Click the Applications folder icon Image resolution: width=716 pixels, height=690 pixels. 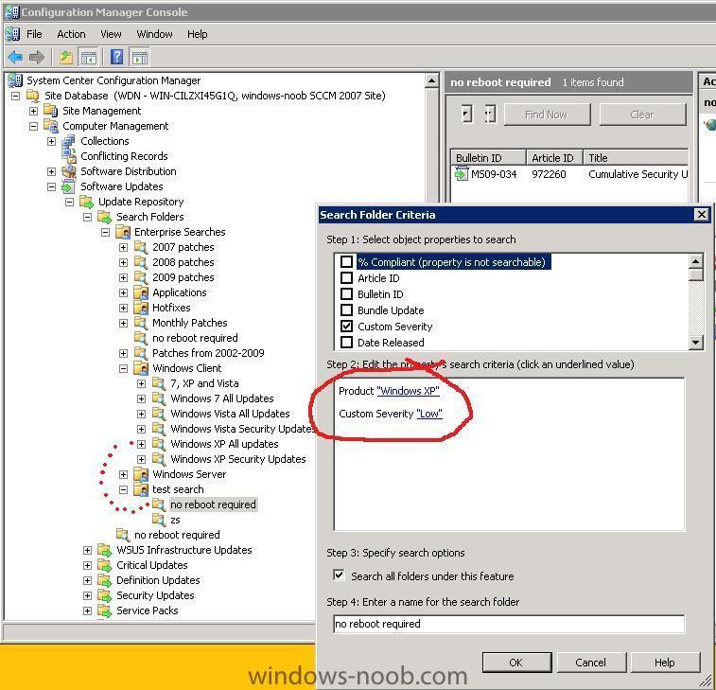click(x=141, y=292)
